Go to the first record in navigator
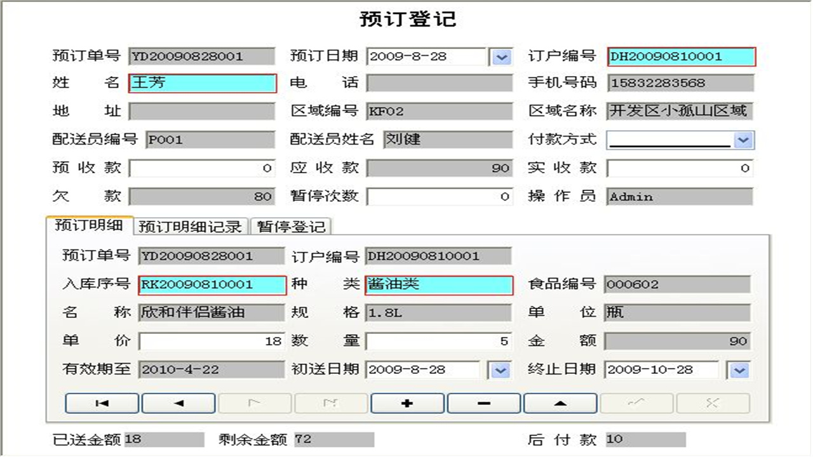This screenshot has height=457, width=813. [102, 403]
